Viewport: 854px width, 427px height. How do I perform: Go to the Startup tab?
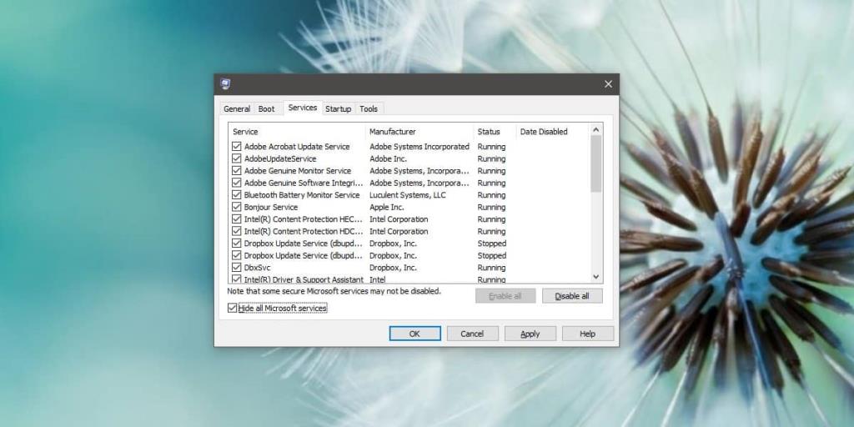339,109
